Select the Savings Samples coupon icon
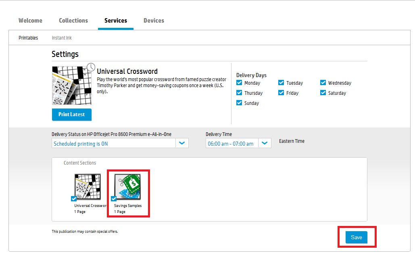Image resolution: width=415 pixels, height=257 pixels. [x=127, y=186]
